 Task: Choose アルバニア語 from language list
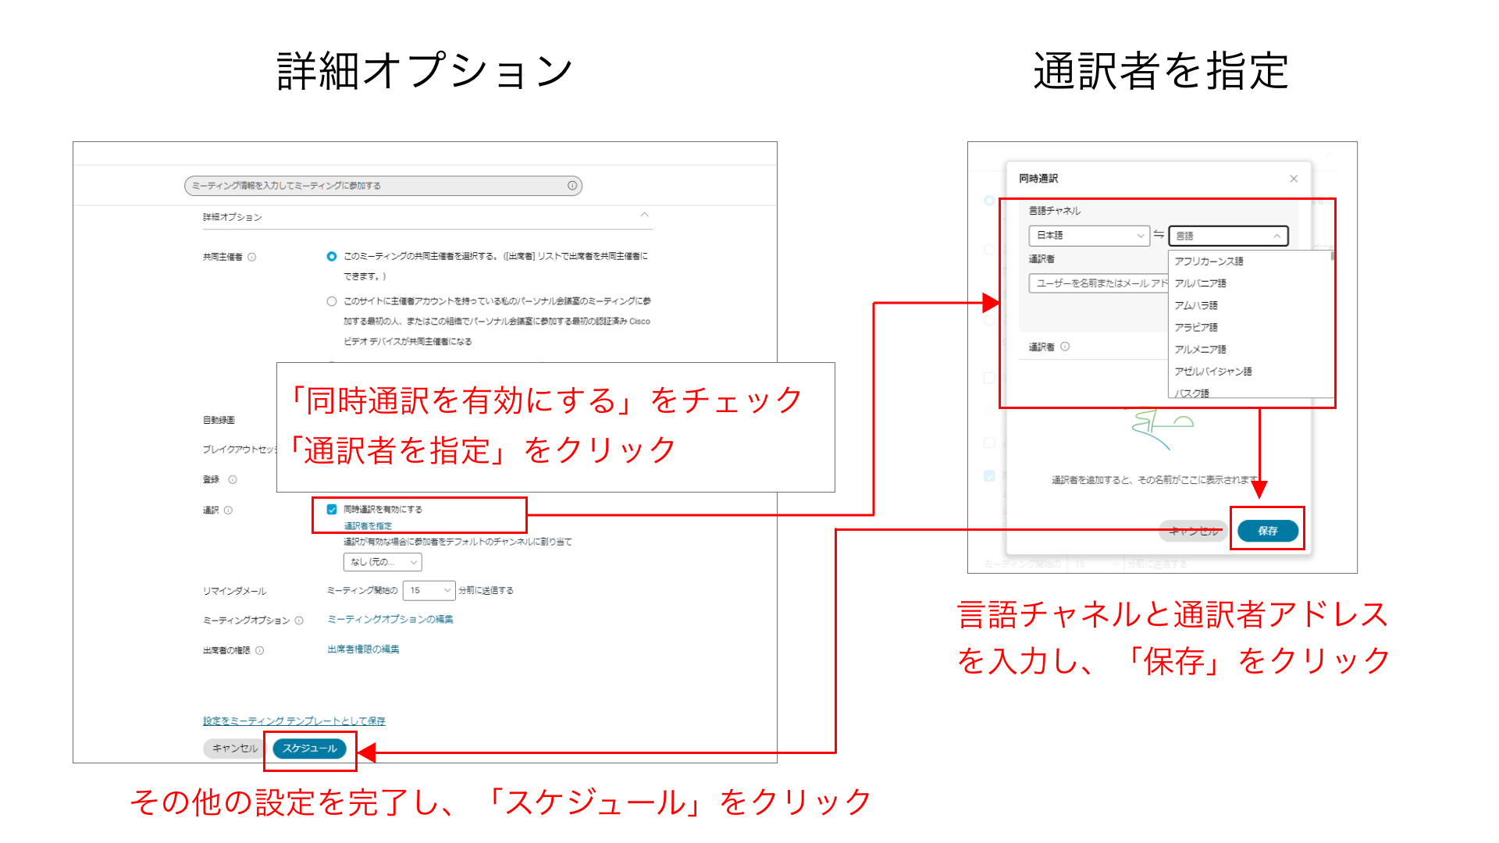(x=1200, y=283)
